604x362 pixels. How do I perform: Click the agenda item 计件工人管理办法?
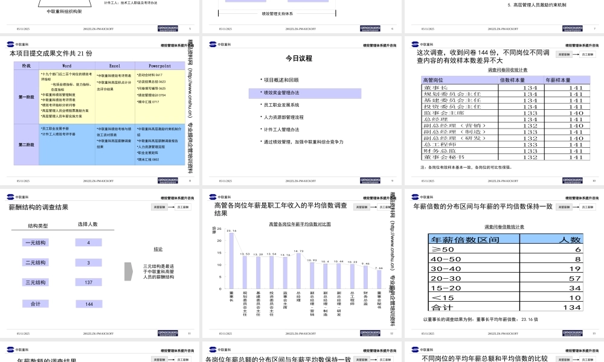click(281, 130)
